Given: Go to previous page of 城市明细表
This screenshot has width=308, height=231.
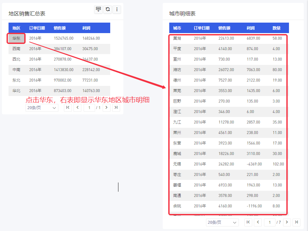Looking at the screenshot, I should tap(258, 222).
